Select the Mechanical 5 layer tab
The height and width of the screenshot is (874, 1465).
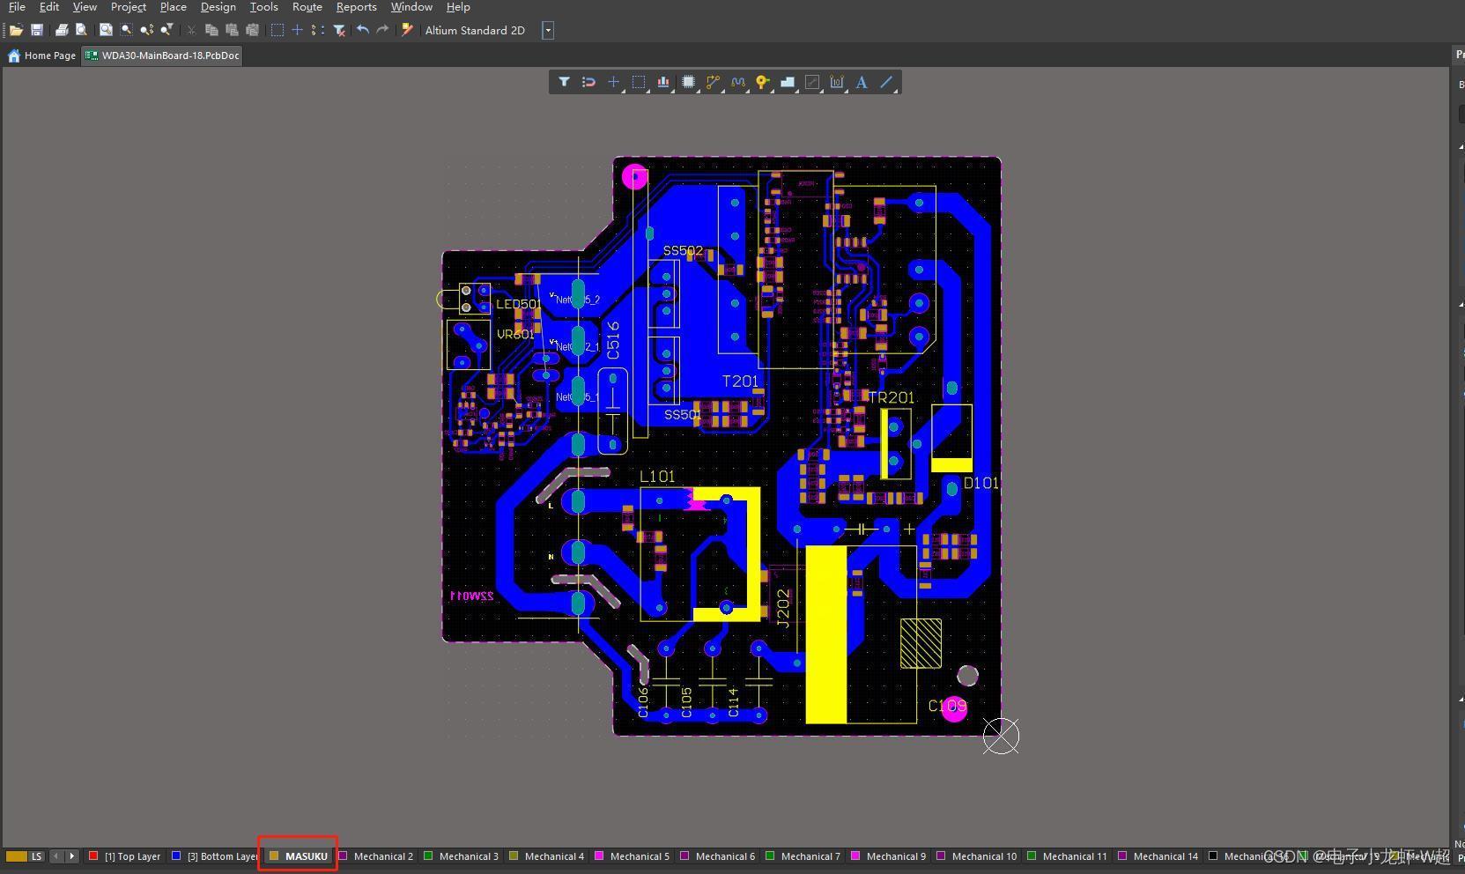(633, 856)
